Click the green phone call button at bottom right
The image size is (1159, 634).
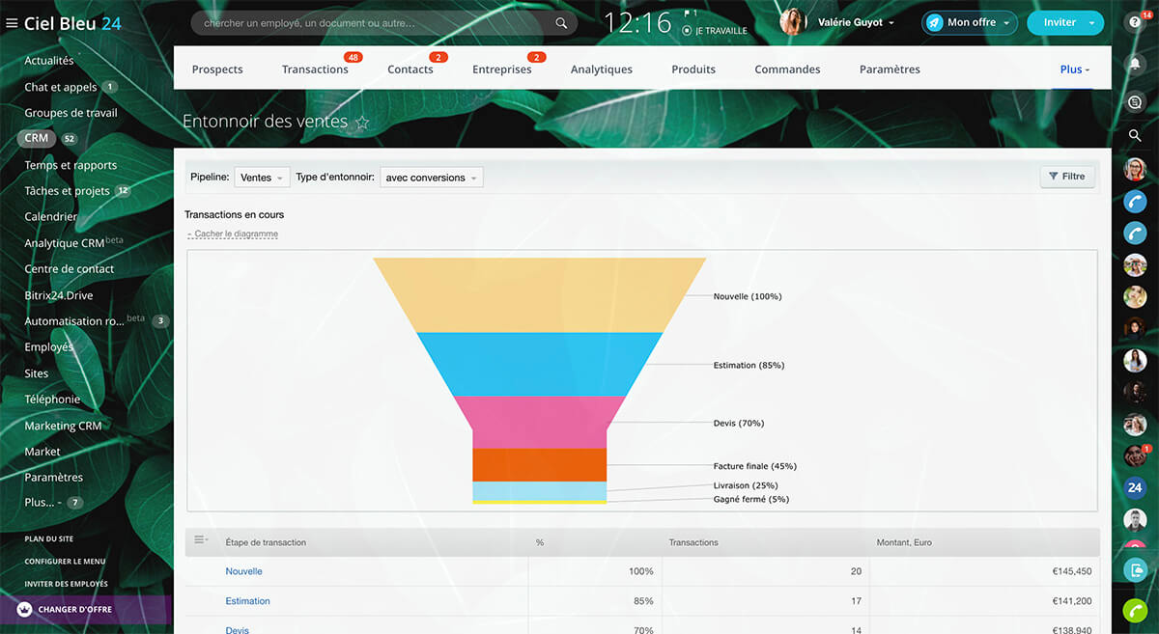pos(1135,610)
